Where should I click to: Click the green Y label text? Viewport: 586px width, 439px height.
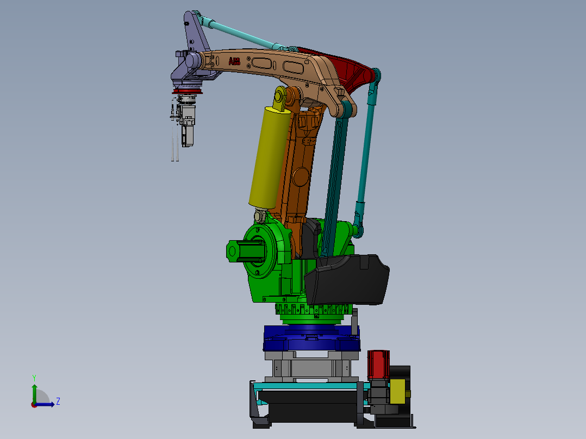tap(34, 377)
